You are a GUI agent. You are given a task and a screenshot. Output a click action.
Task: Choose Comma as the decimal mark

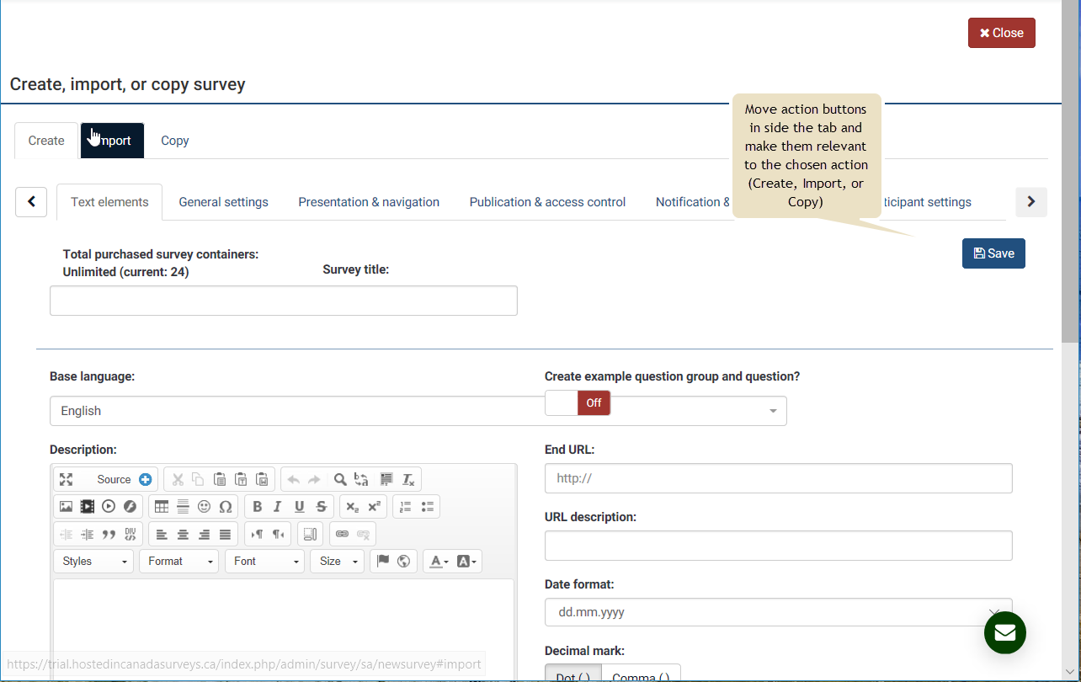pos(640,675)
